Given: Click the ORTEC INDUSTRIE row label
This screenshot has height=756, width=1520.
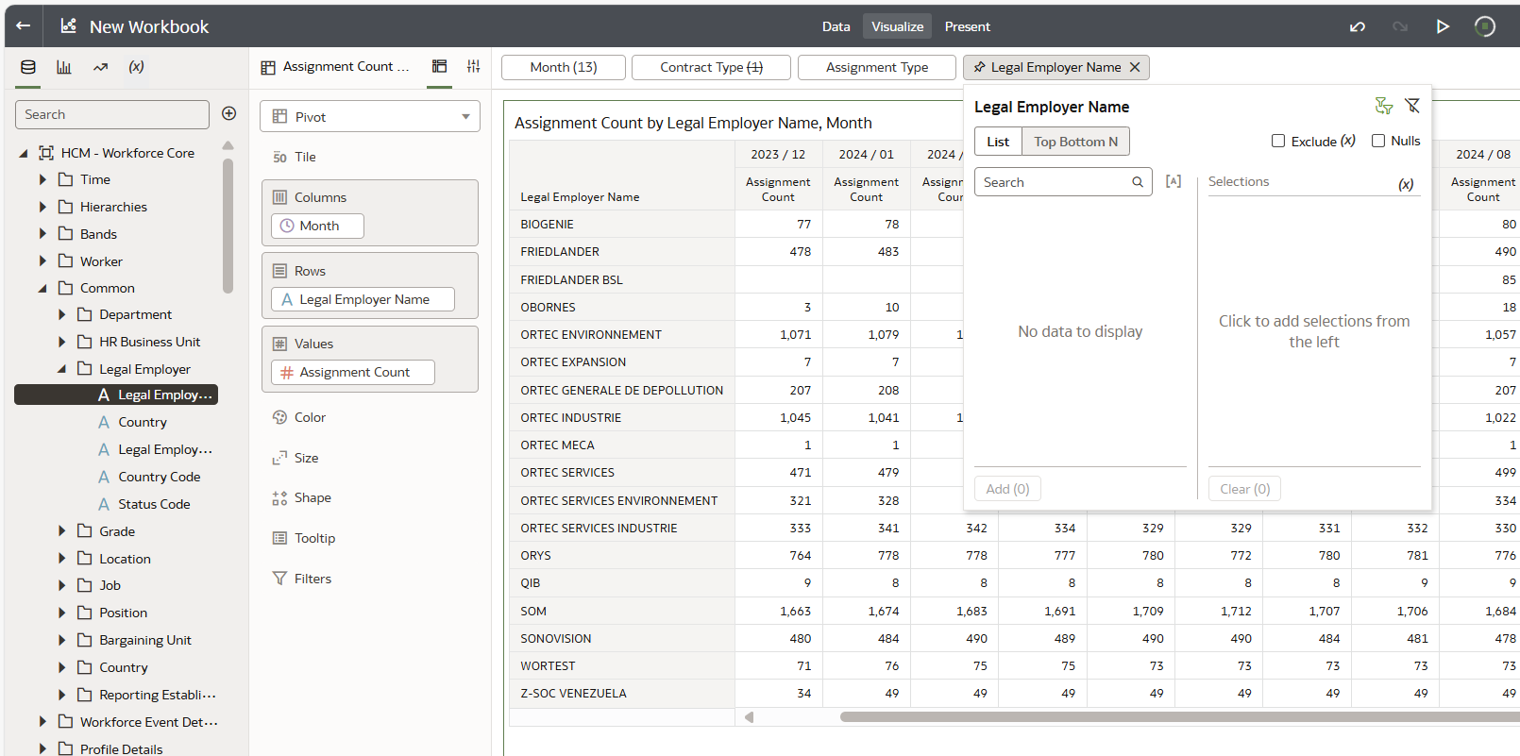Looking at the screenshot, I should [570, 417].
